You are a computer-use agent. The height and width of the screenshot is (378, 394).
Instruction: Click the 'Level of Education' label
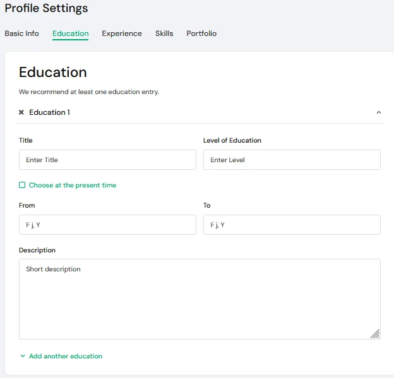[x=232, y=140]
